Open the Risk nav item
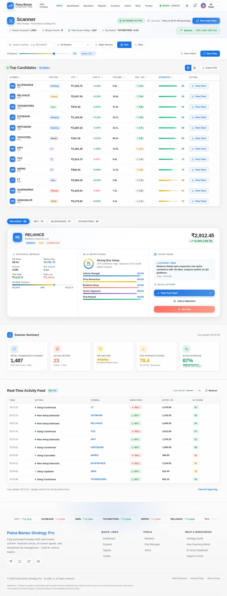The height and width of the screenshot is (596, 227). click(138, 6)
